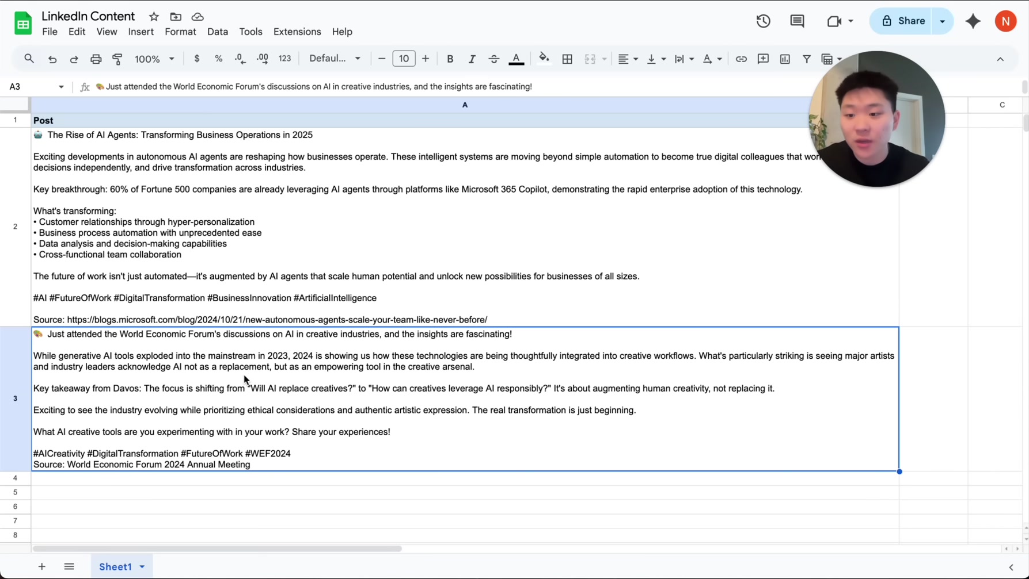Select column A header
Viewport: 1029px width, 579px height.
[x=465, y=105]
